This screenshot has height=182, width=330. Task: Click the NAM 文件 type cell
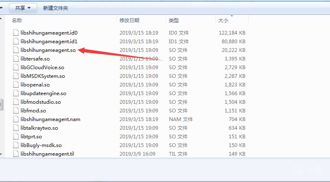181,119
